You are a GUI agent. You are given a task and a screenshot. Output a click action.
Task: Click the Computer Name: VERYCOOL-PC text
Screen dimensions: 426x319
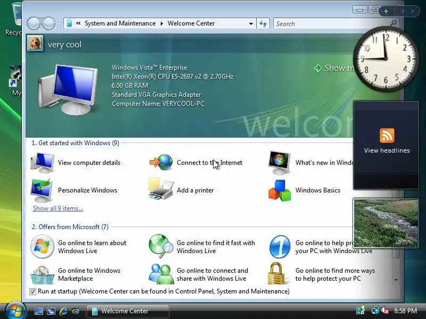(x=158, y=104)
